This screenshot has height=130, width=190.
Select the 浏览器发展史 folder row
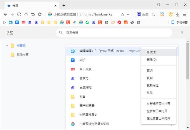[104, 115]
